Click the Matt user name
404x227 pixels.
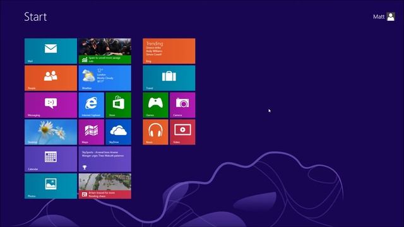tap(379, 17)
